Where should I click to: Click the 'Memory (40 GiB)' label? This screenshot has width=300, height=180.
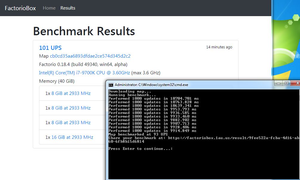click(x=57, y=81)
